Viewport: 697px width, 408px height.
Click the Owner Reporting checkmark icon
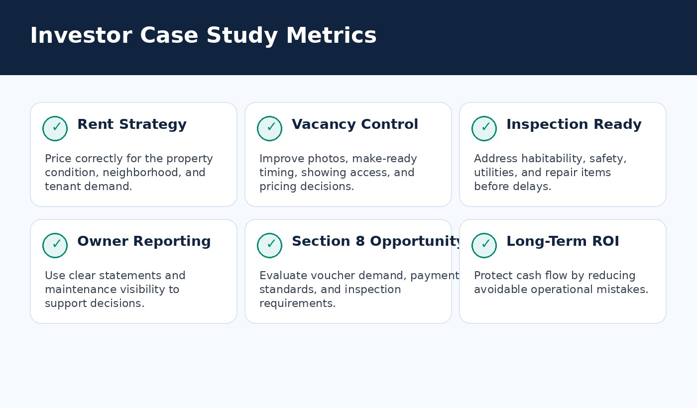coord(55,245)
